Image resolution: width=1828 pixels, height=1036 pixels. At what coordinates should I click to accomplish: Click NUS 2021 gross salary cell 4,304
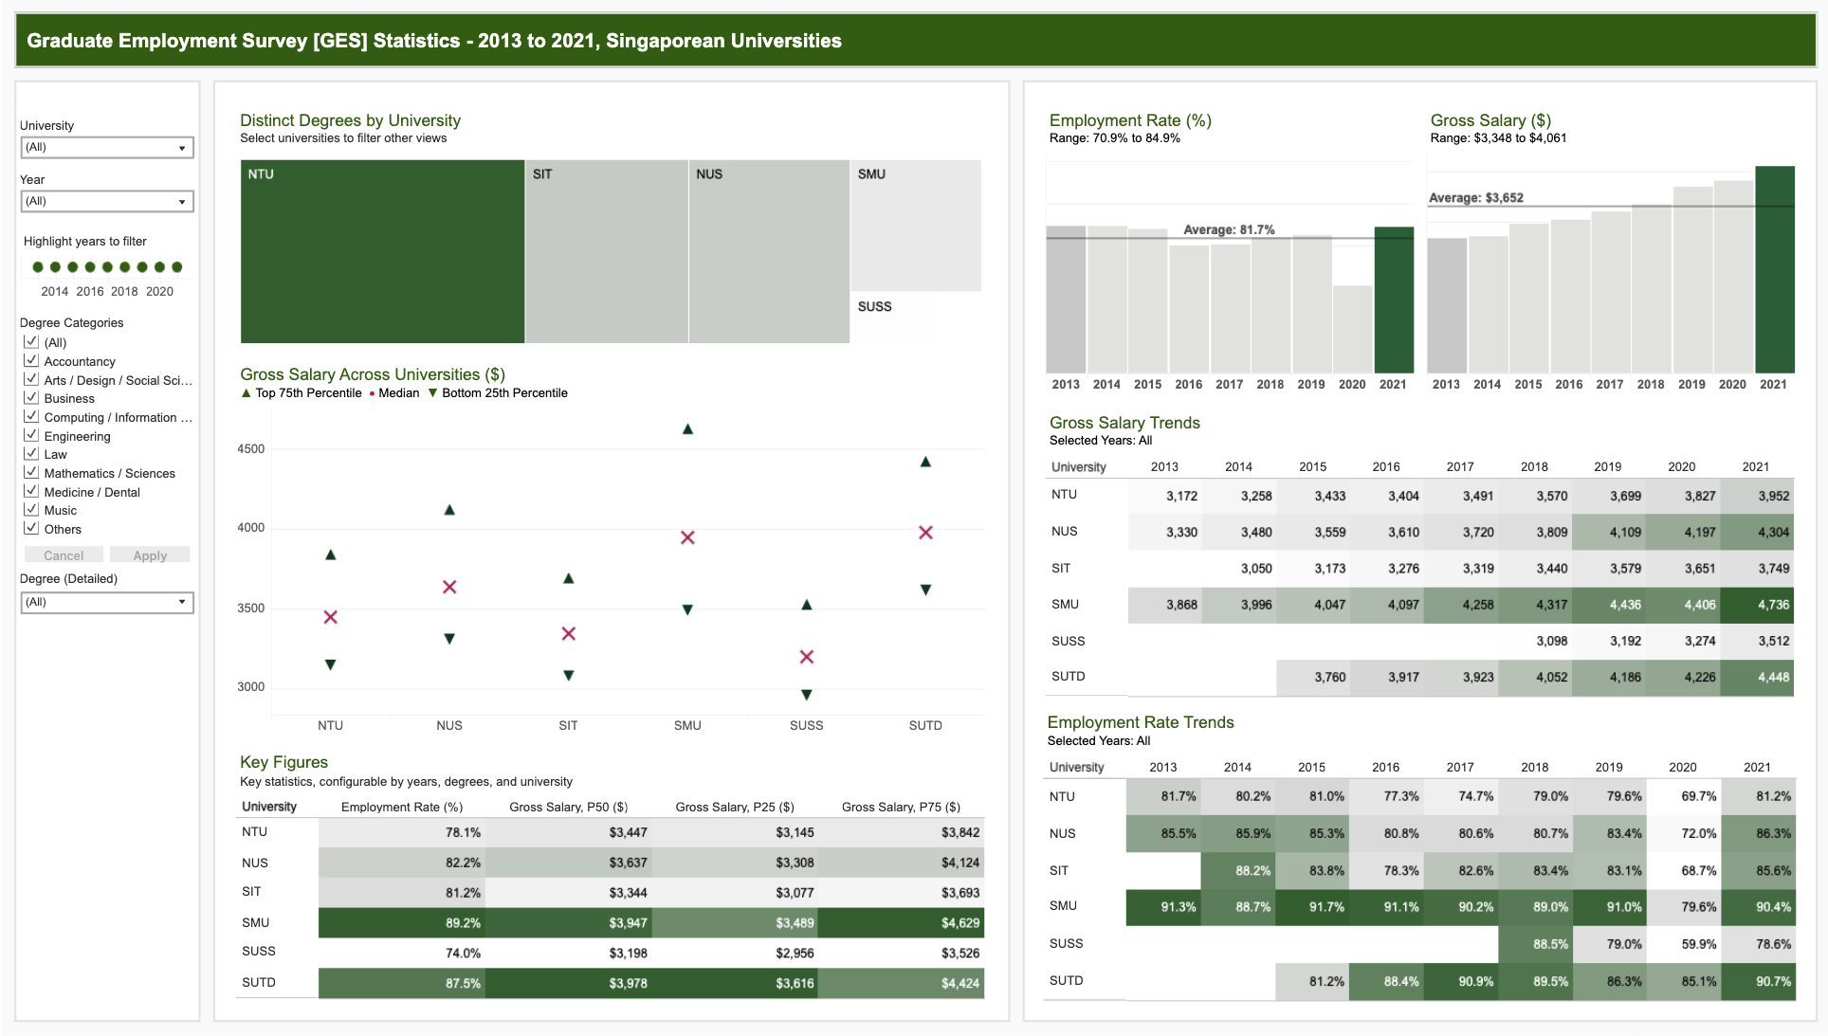click(x=1757, y=532)
